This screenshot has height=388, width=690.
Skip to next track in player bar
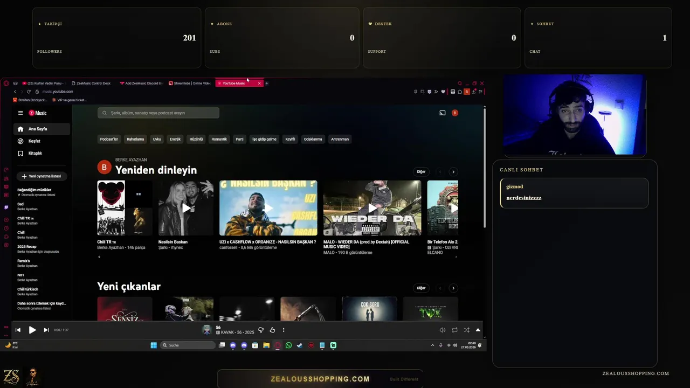point(46,330)
